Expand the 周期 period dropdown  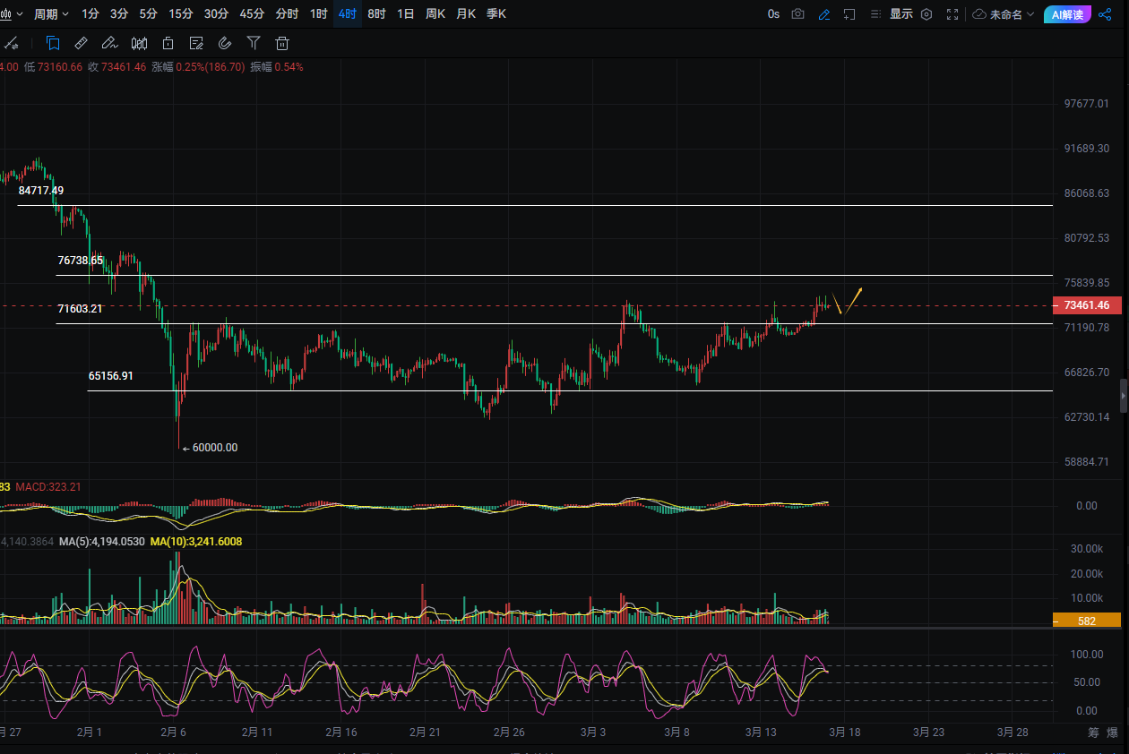[51, 14]
